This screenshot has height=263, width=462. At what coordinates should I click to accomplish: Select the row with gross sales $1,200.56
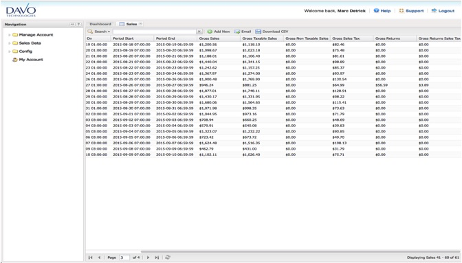click(274, 45)
